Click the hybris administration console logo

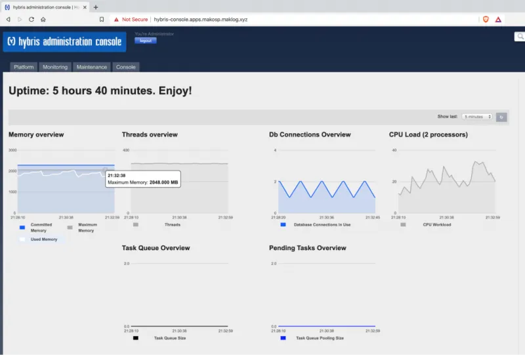click(x=64, y=42)
